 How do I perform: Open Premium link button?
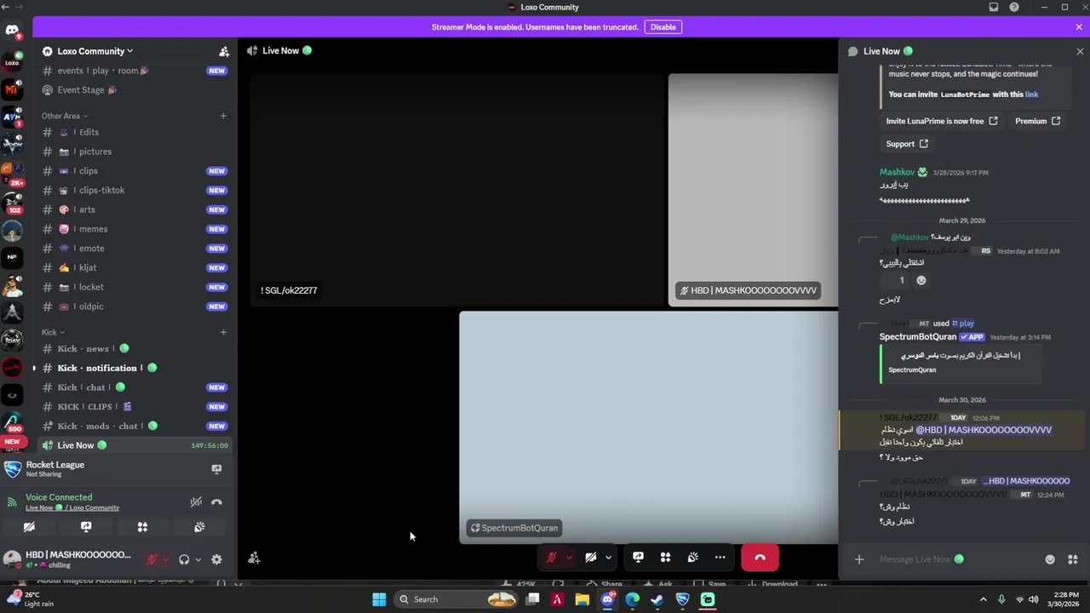click(1037, 121)
